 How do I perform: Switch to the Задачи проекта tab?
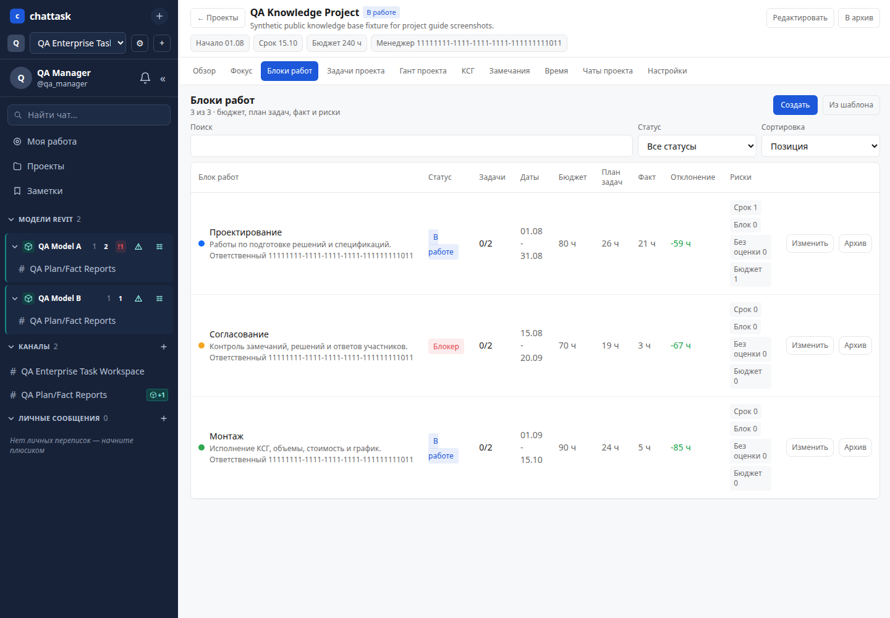(355, 71)
